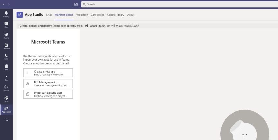Open Bot Management option

(48, 83)
